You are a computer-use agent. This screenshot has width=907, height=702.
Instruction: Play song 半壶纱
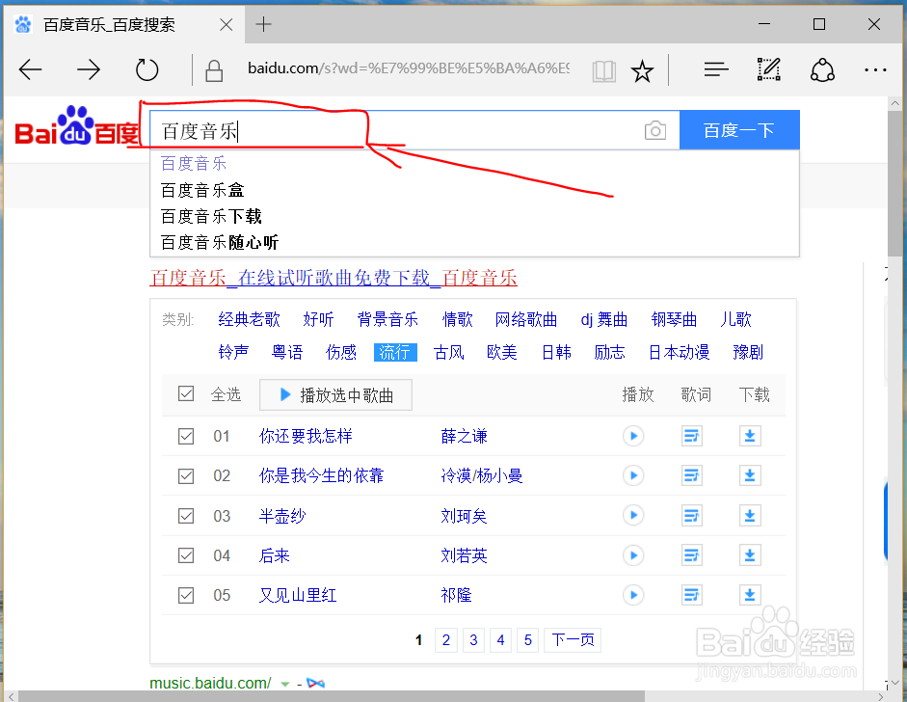pyautogui.click(x=633, y=515)
